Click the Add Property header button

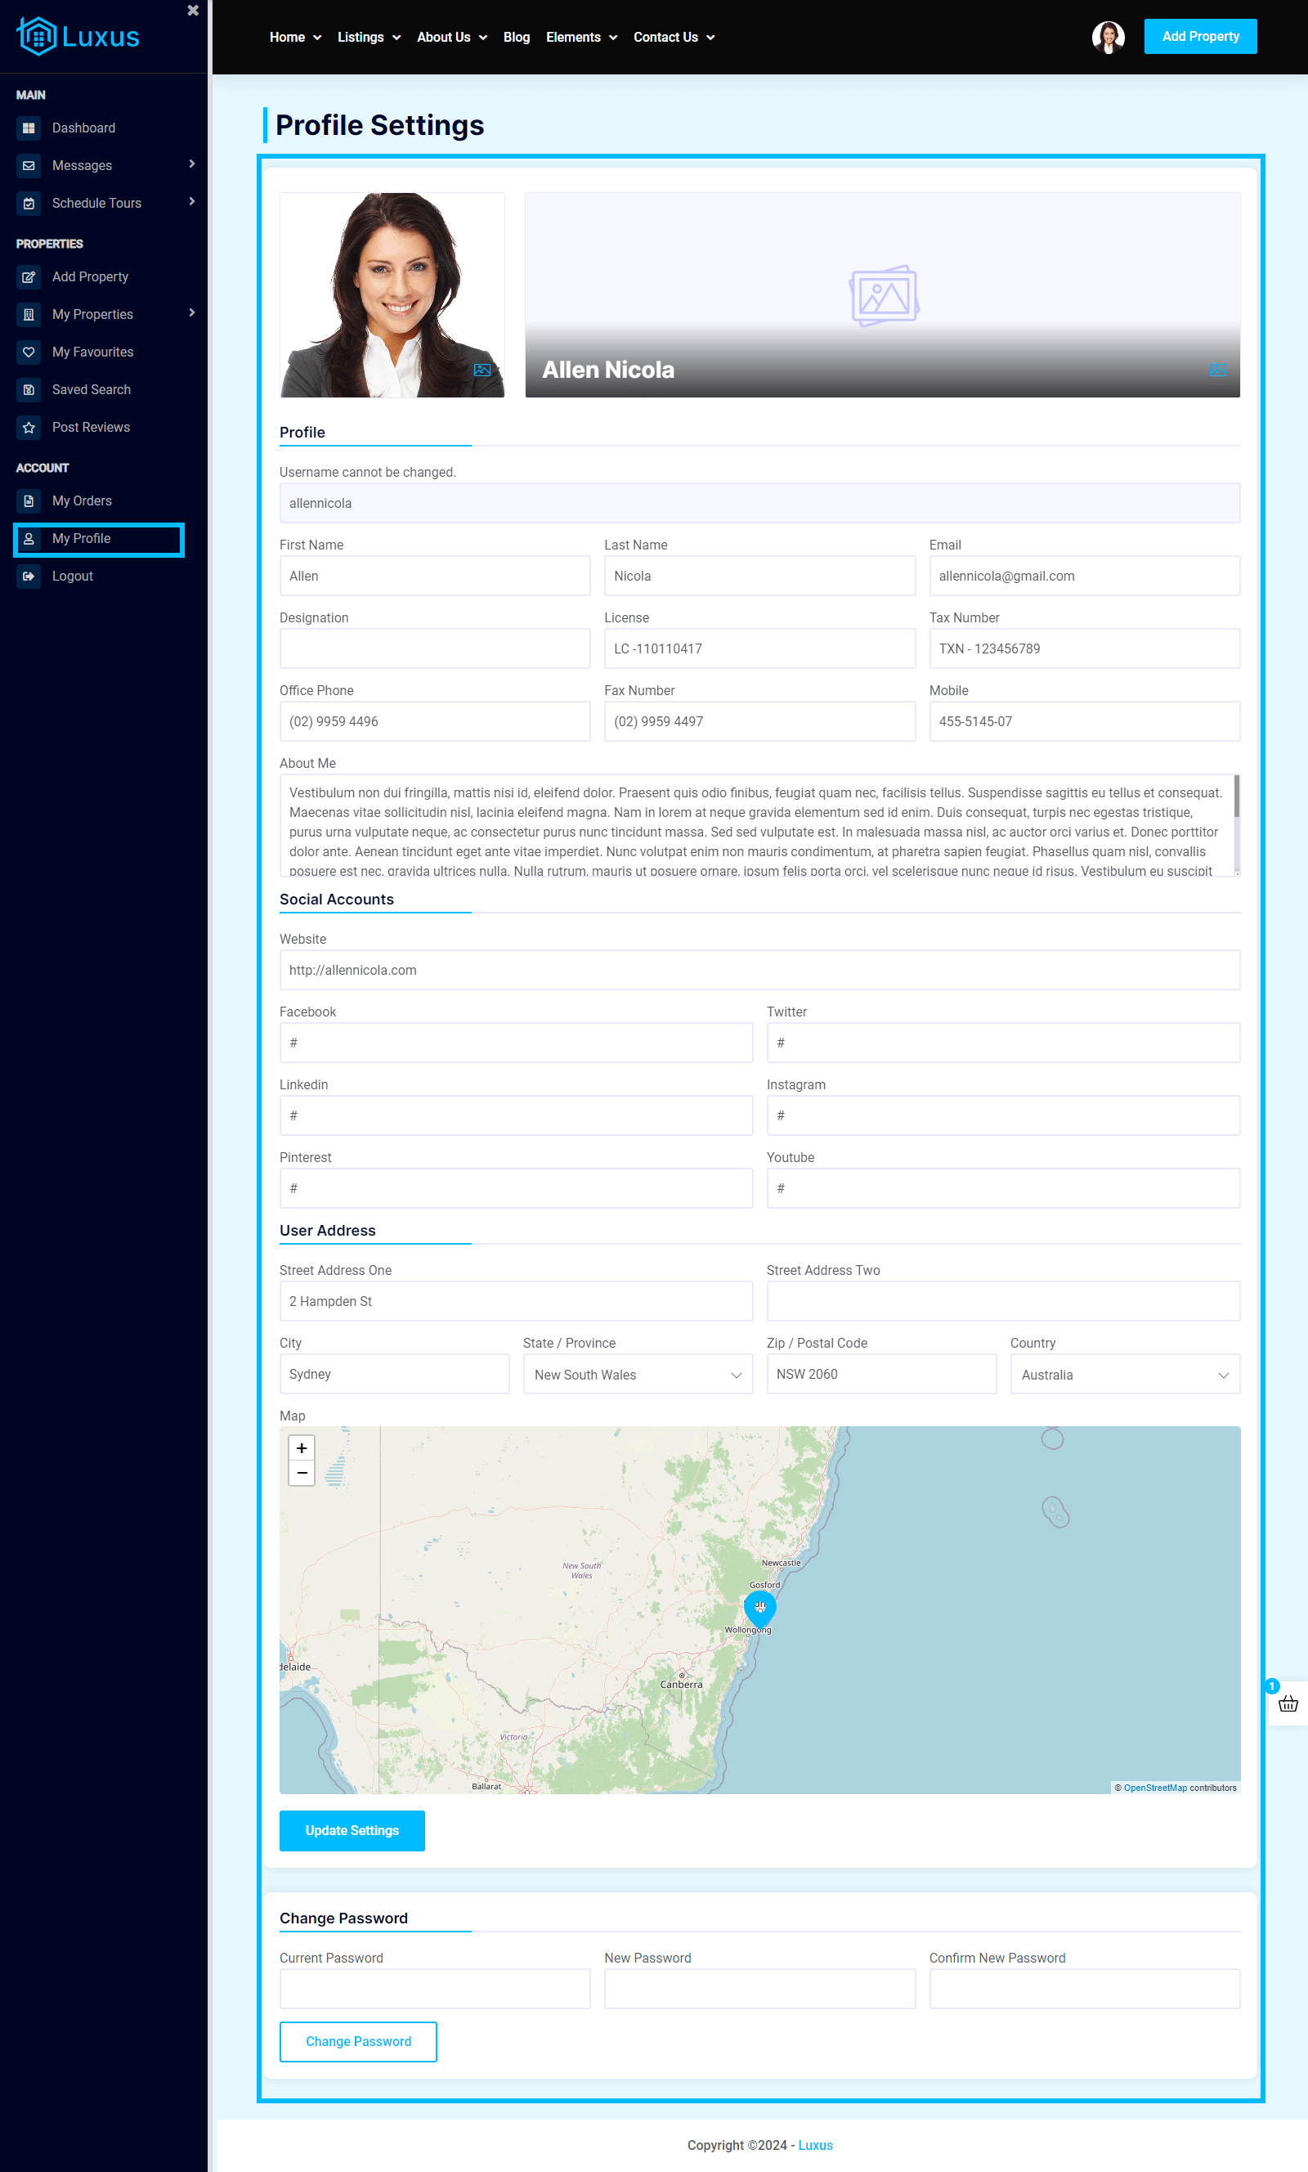click(1199, 37)
